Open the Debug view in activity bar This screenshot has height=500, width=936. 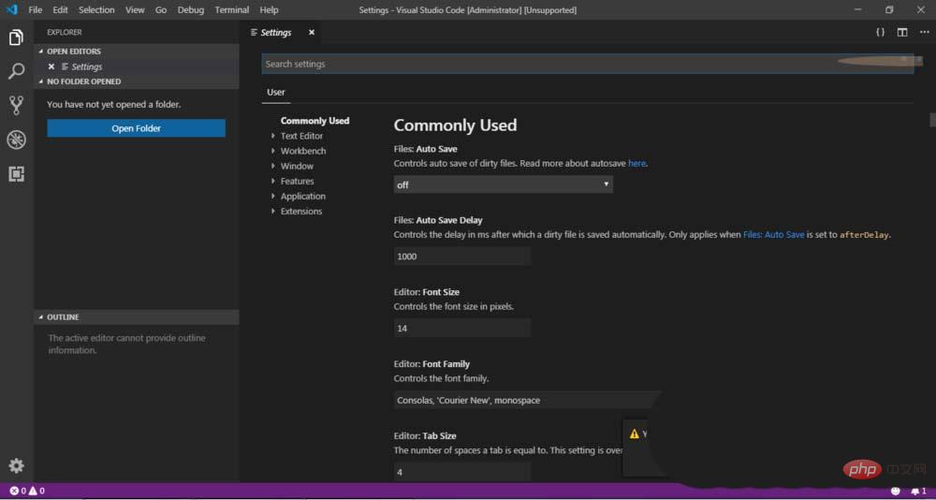[x=16, y=140]
